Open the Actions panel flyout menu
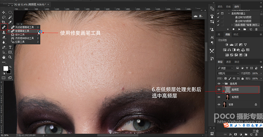Screen dimensions: 263x137 point(261,7)
